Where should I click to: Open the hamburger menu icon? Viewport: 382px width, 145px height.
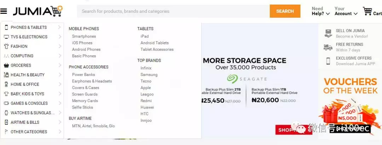[4, 11]
